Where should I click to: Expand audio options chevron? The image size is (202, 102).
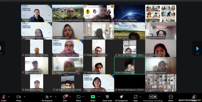coord(9,97)
